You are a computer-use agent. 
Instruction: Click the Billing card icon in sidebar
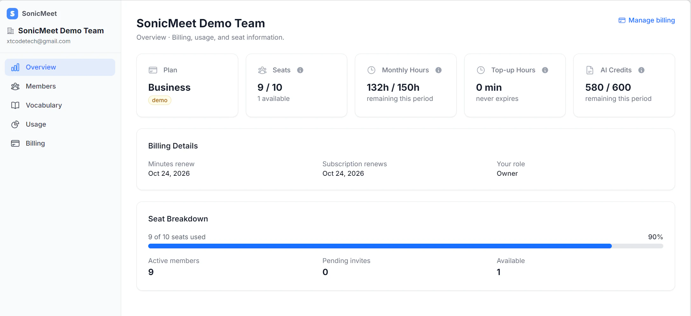15,143
